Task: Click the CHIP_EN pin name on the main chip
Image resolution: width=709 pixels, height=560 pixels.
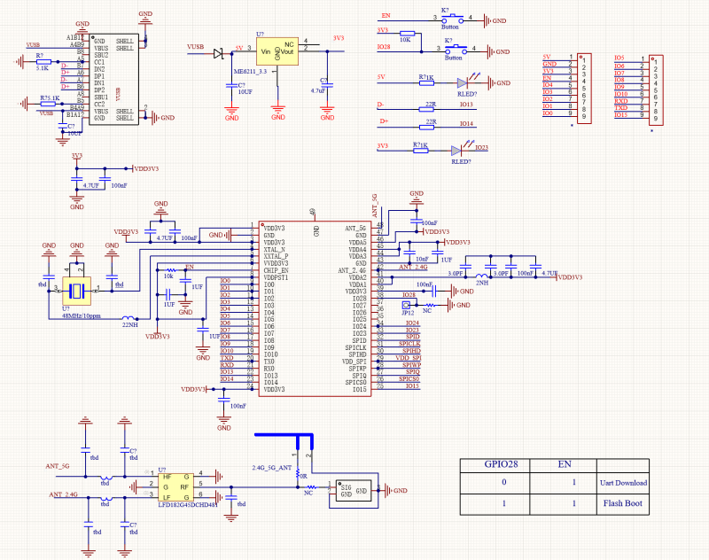Action: pyautogui.click(x=277, y=270)
